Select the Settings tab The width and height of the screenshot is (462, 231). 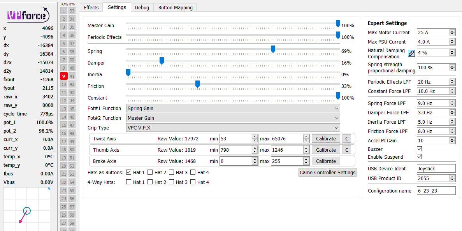[117, 7]
